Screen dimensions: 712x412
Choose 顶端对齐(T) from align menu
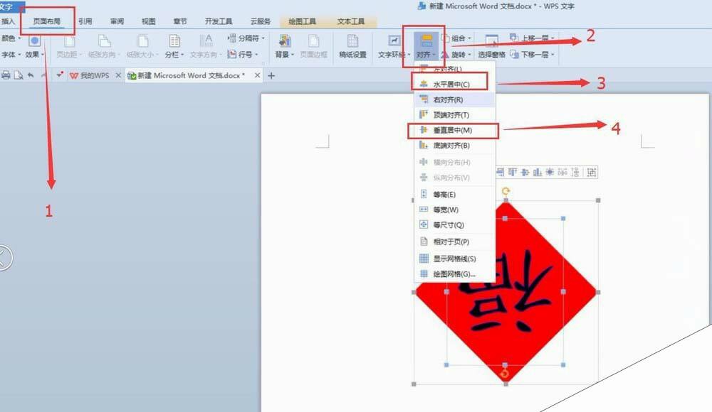coord(454,115)
